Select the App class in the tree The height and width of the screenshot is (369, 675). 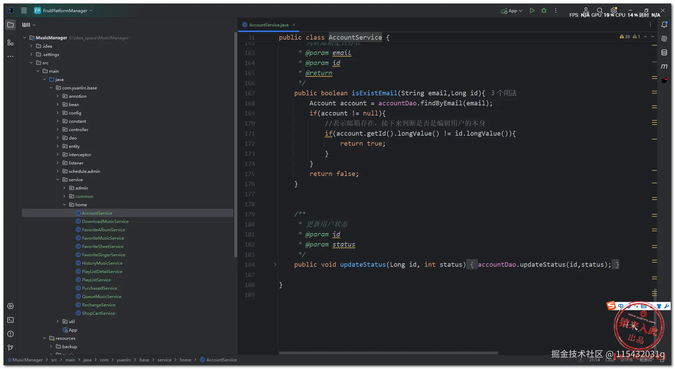[73, 330]
